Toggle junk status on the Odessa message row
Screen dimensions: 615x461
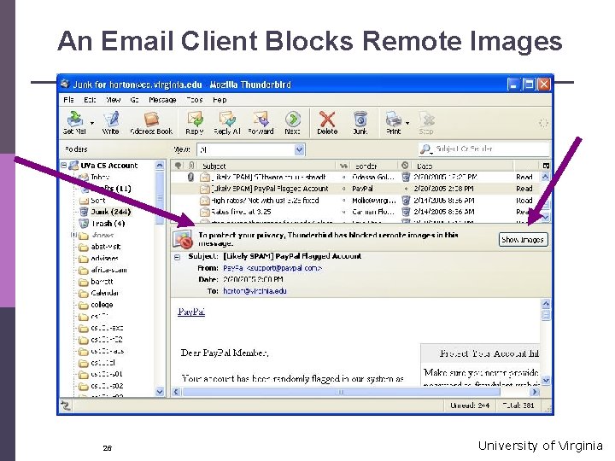pos(406,178)
